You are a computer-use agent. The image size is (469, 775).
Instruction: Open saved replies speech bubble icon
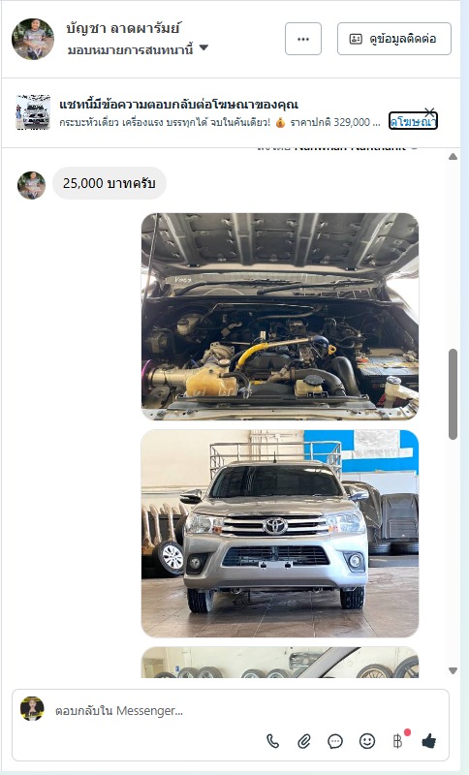[x=335, y=741]
